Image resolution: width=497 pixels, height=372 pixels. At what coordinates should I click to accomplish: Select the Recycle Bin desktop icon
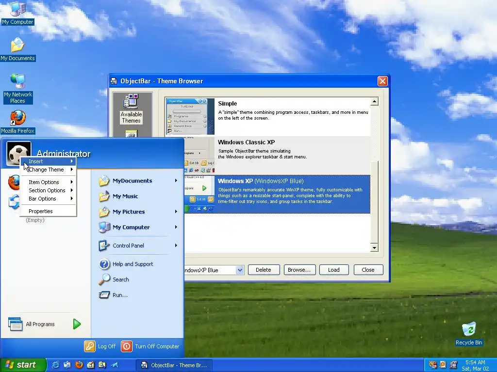coord(469,334)
